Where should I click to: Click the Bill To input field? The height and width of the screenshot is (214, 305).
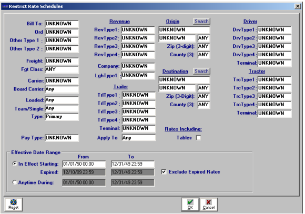pos(62,24)
